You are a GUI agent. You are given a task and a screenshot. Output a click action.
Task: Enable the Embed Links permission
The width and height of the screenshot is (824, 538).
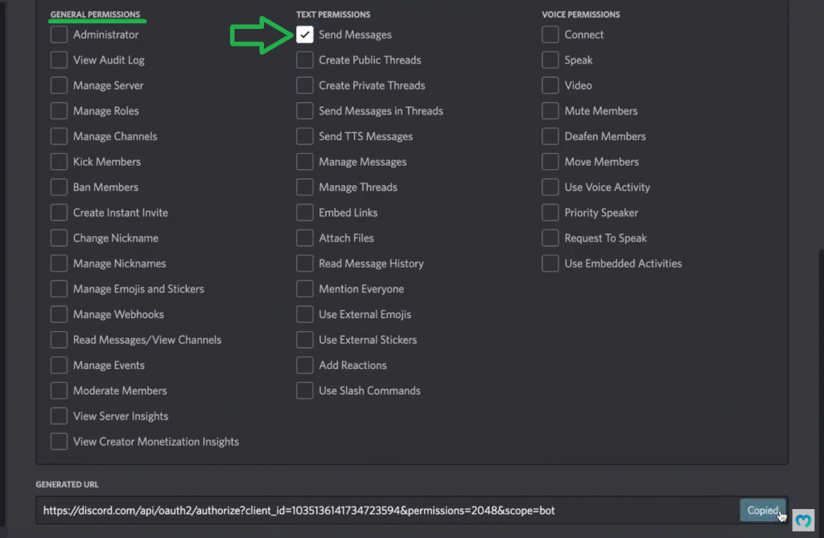(x=305, y=213)
